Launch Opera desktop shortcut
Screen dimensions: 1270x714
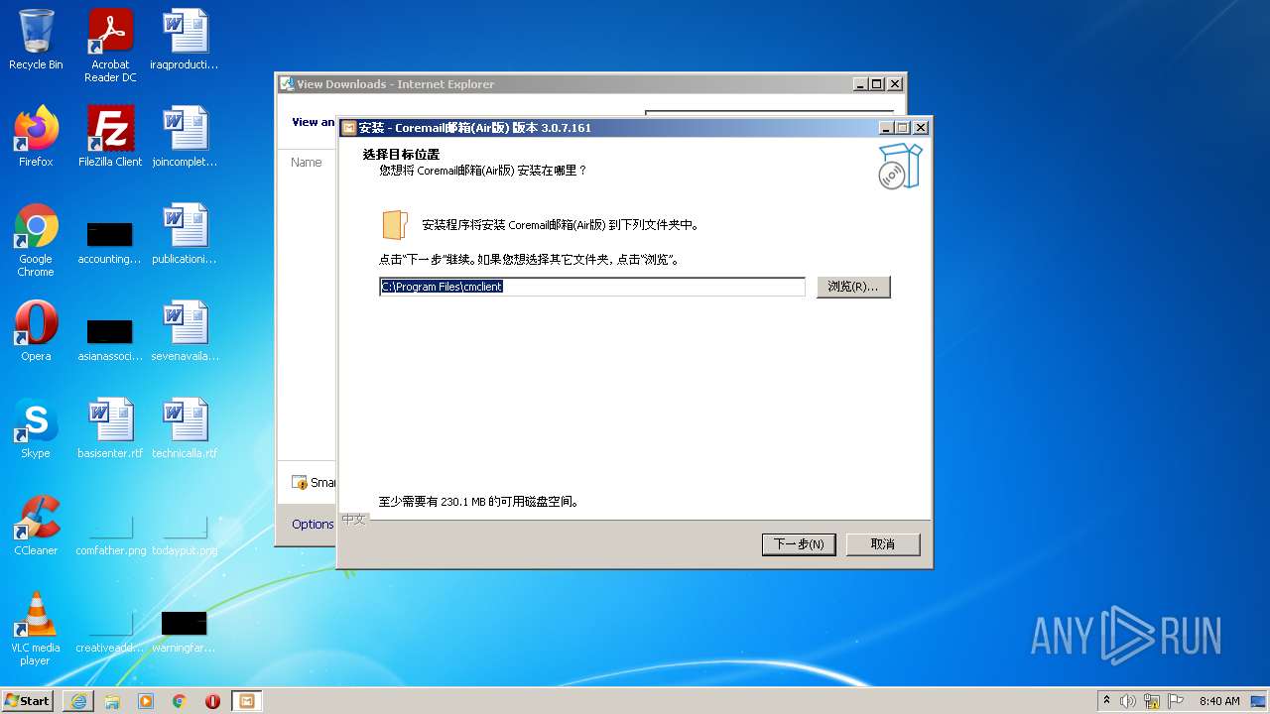click(x=36, y=331)
